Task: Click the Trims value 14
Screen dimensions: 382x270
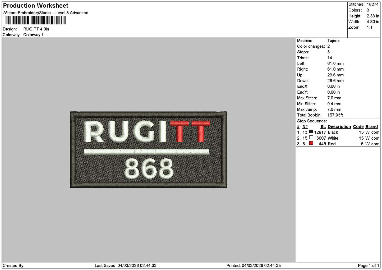Action: tap(330, 58)
